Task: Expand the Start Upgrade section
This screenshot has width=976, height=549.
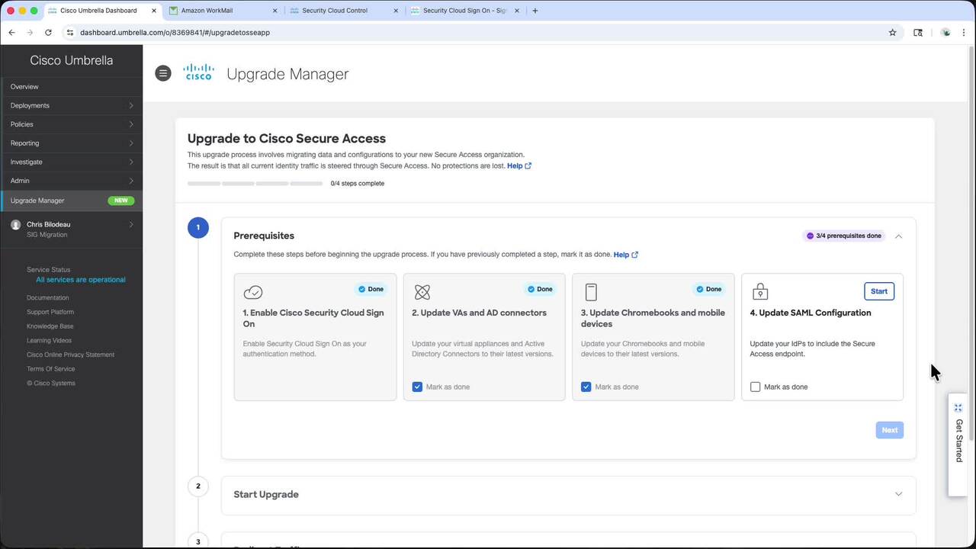Action: [898, 494]
